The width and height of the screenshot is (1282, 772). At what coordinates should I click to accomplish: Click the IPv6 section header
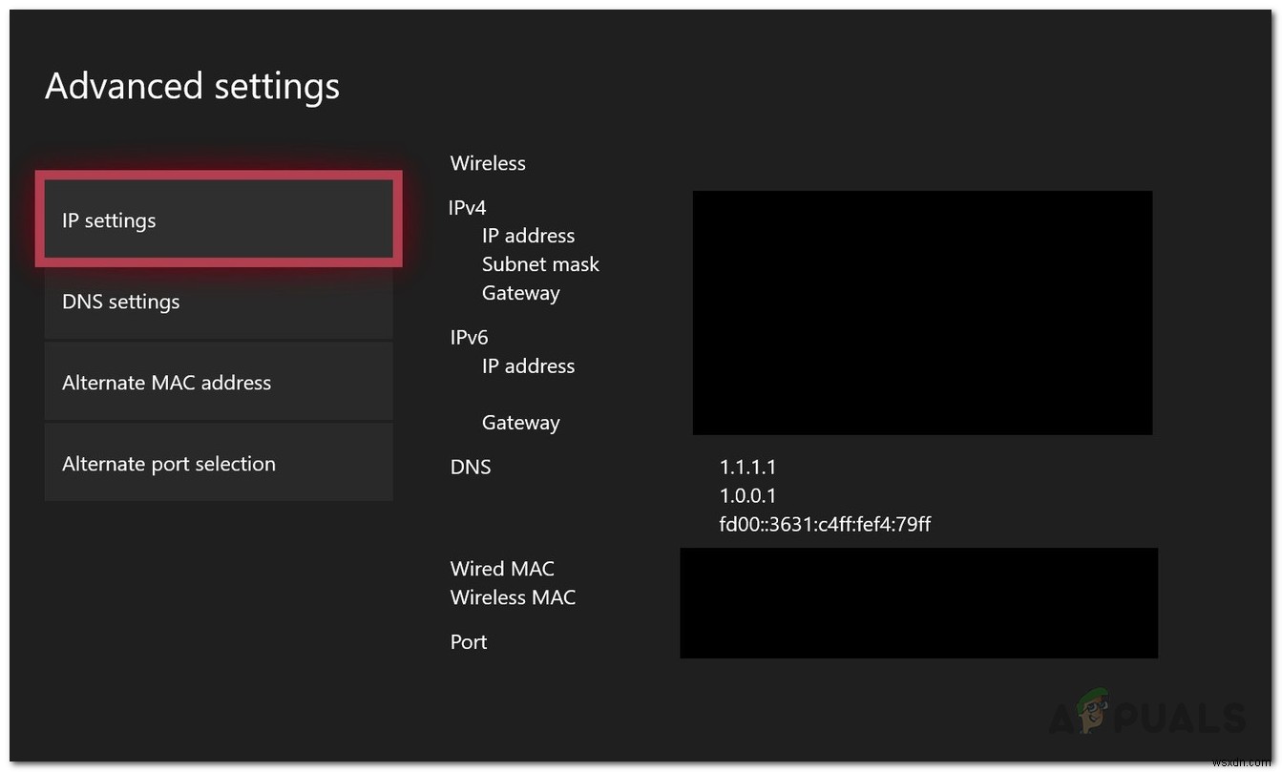point(469,337)
